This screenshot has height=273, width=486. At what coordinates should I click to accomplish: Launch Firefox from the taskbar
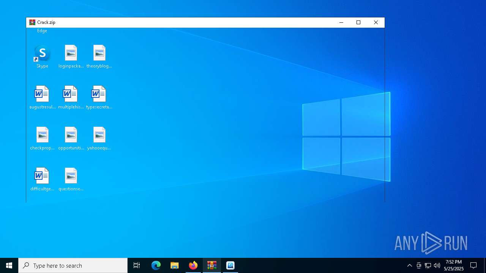pyautogui.click(x=193, y=265)
